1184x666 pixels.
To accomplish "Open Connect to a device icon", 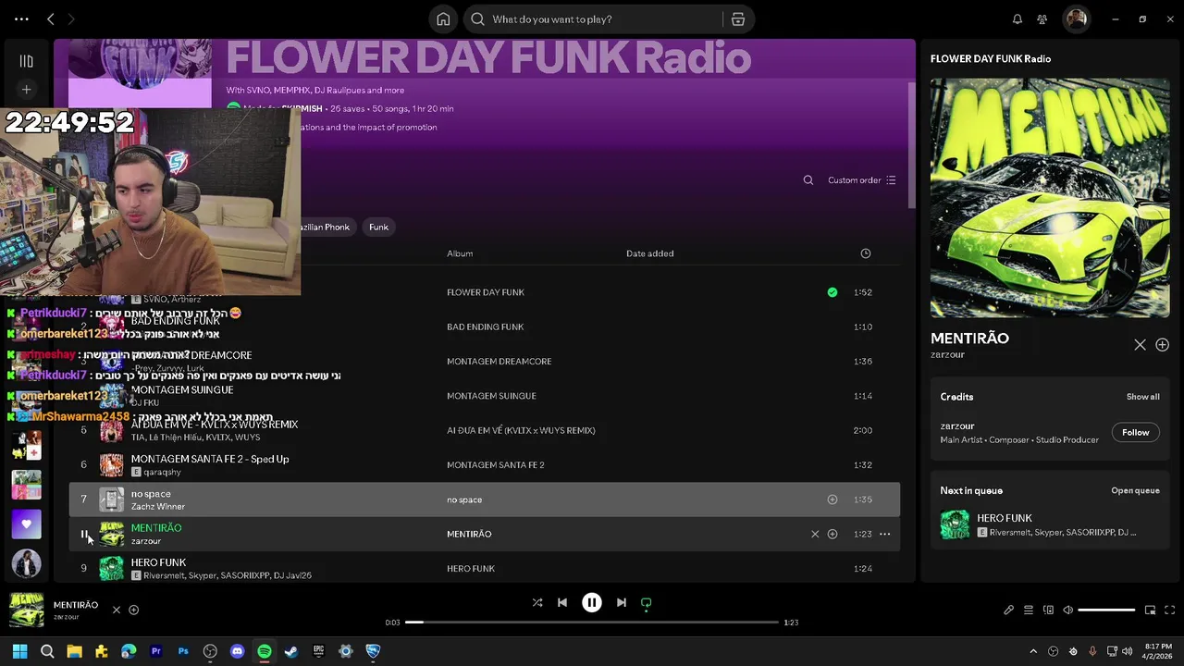I will point(1048,610).
